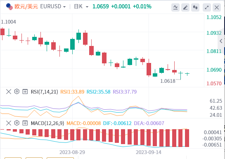The width and height of the screenshot is (225, 159).
Task: Close the RSI indicator panel
Action: 9,92
